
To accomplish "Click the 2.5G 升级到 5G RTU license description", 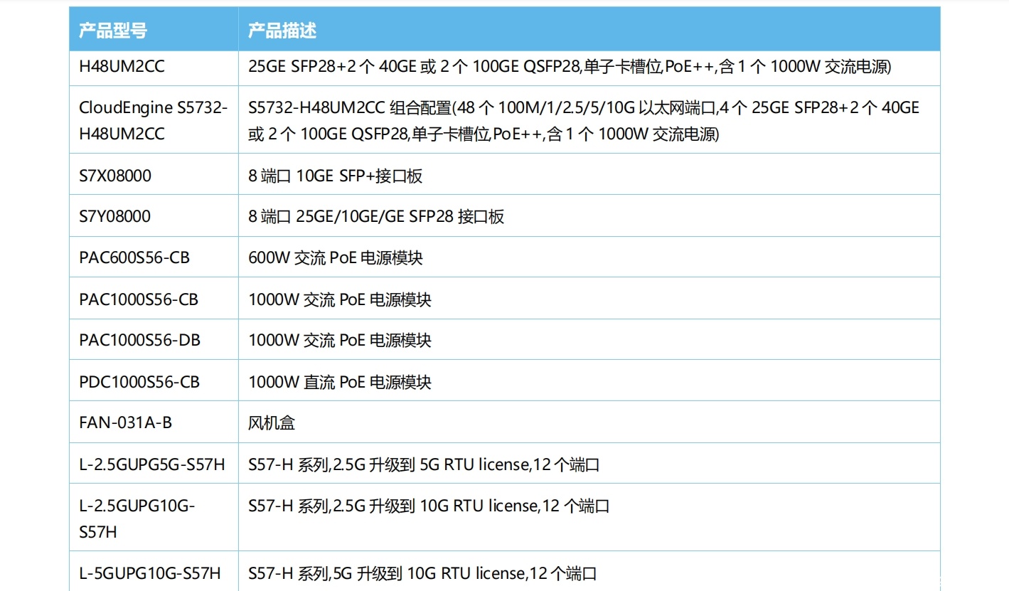I will 424,465.
